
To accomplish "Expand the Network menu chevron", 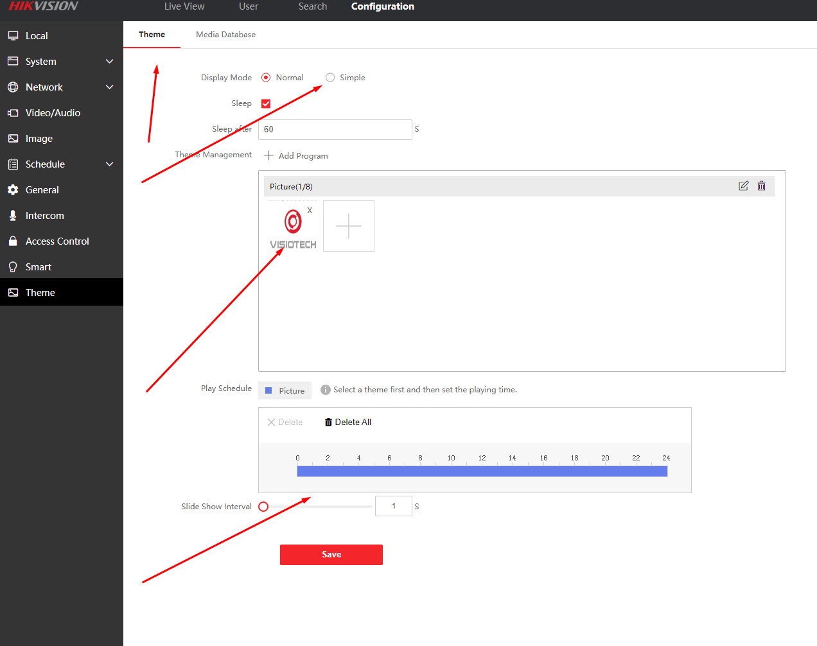I will click(109, 87).
